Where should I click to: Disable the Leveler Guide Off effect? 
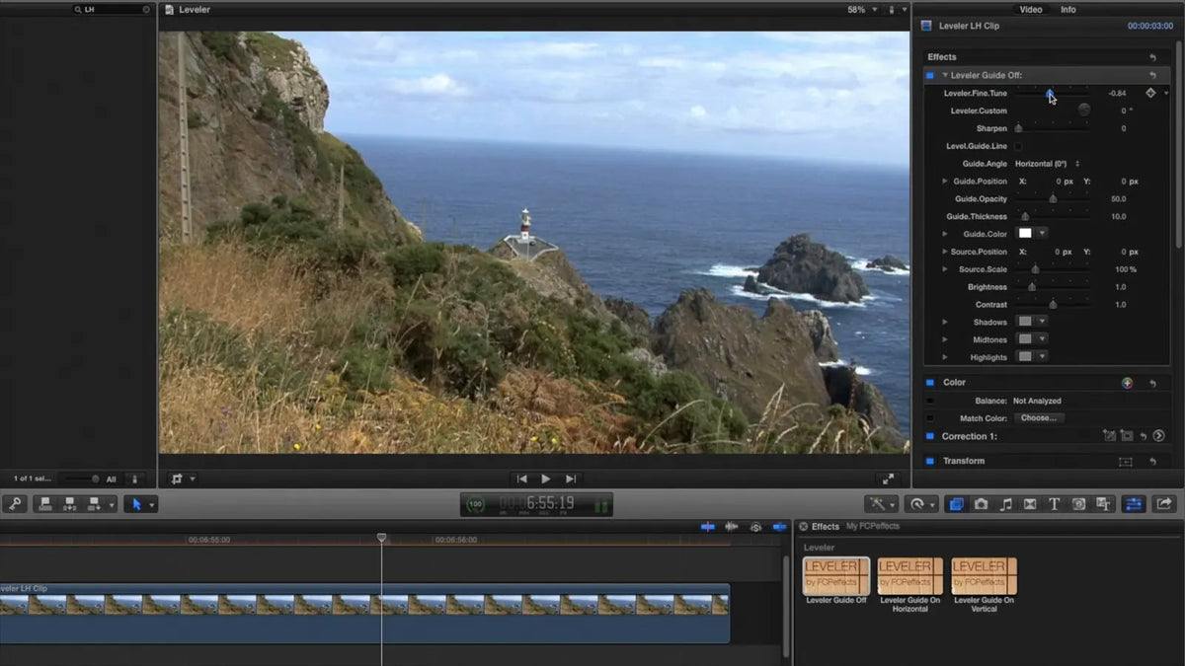tap(929, 75)
